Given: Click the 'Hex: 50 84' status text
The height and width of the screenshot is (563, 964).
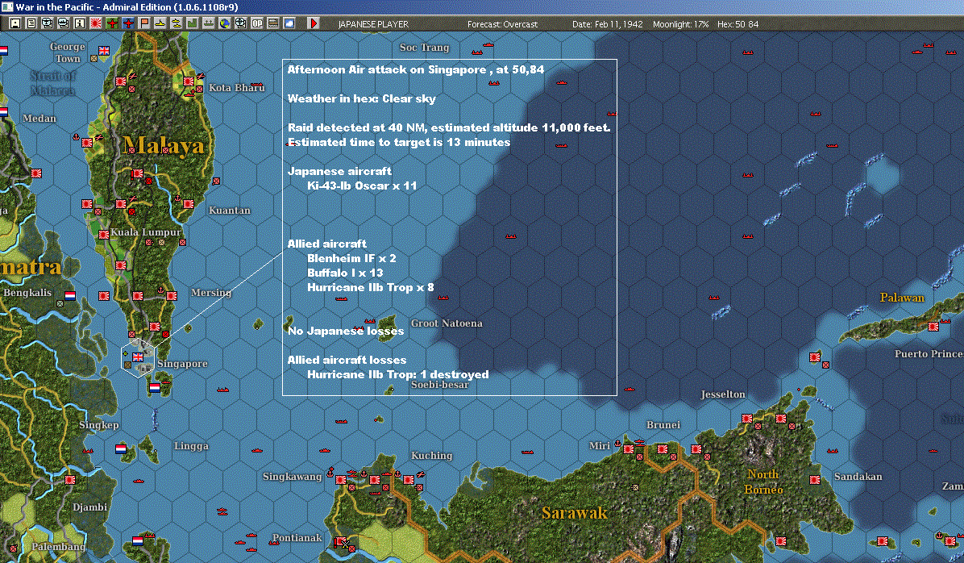Looking at the screenshot, I should click(738, 24).
